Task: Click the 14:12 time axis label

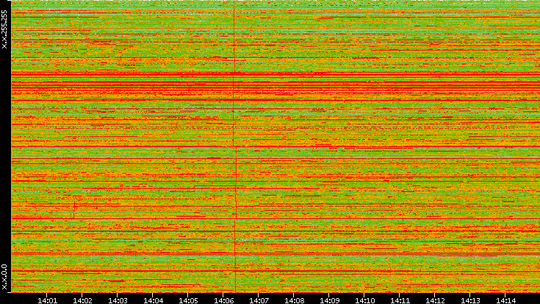Action: click(435, 301)
